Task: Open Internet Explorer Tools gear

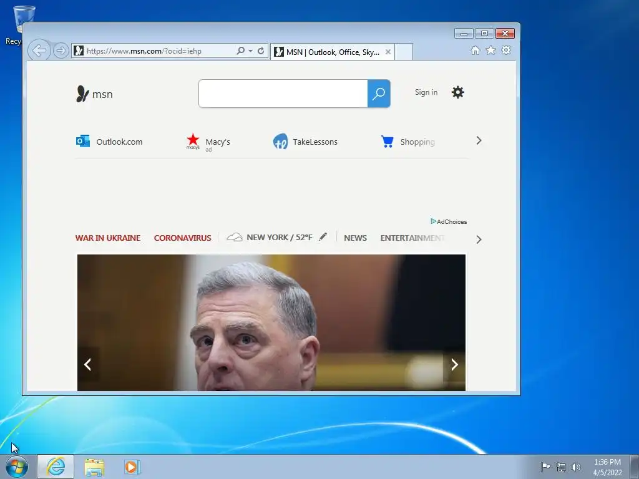Action: 506,50
